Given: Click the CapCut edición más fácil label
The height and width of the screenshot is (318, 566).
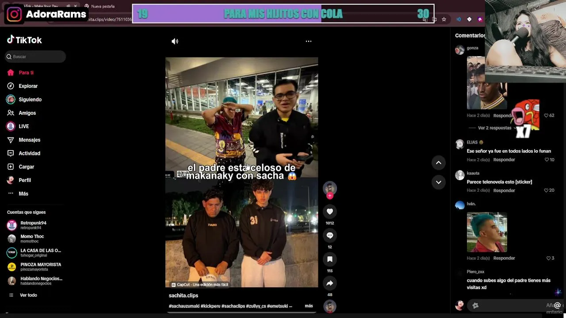Looking at the screenshot, I should 200,285.
